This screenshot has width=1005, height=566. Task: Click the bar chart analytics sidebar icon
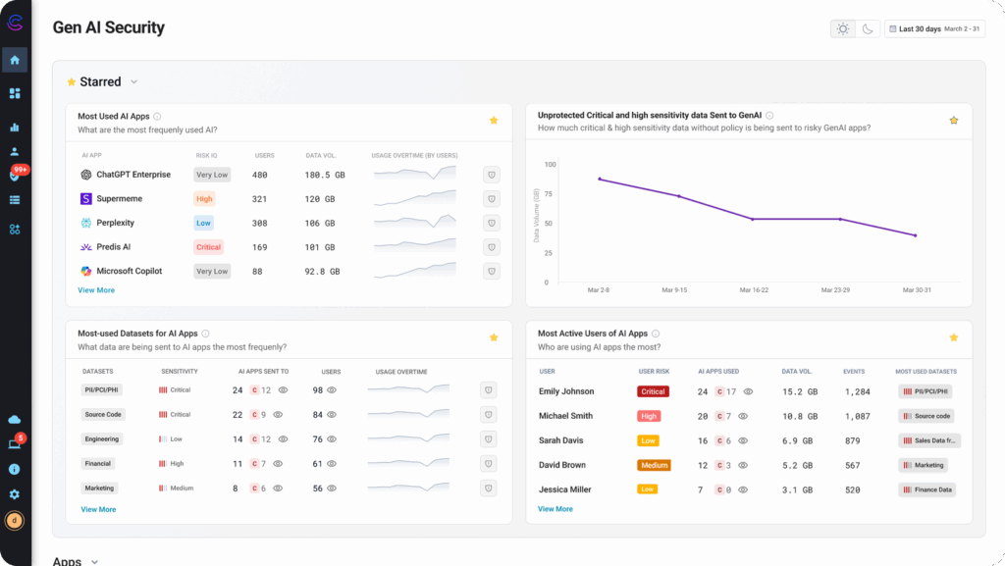(x=15, y=127)
